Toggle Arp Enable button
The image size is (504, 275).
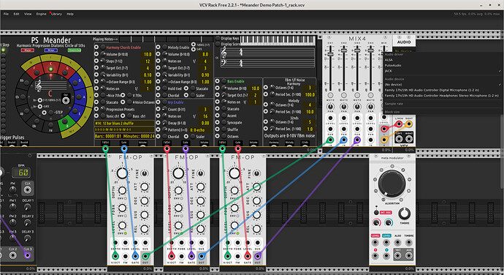point(164,102)
